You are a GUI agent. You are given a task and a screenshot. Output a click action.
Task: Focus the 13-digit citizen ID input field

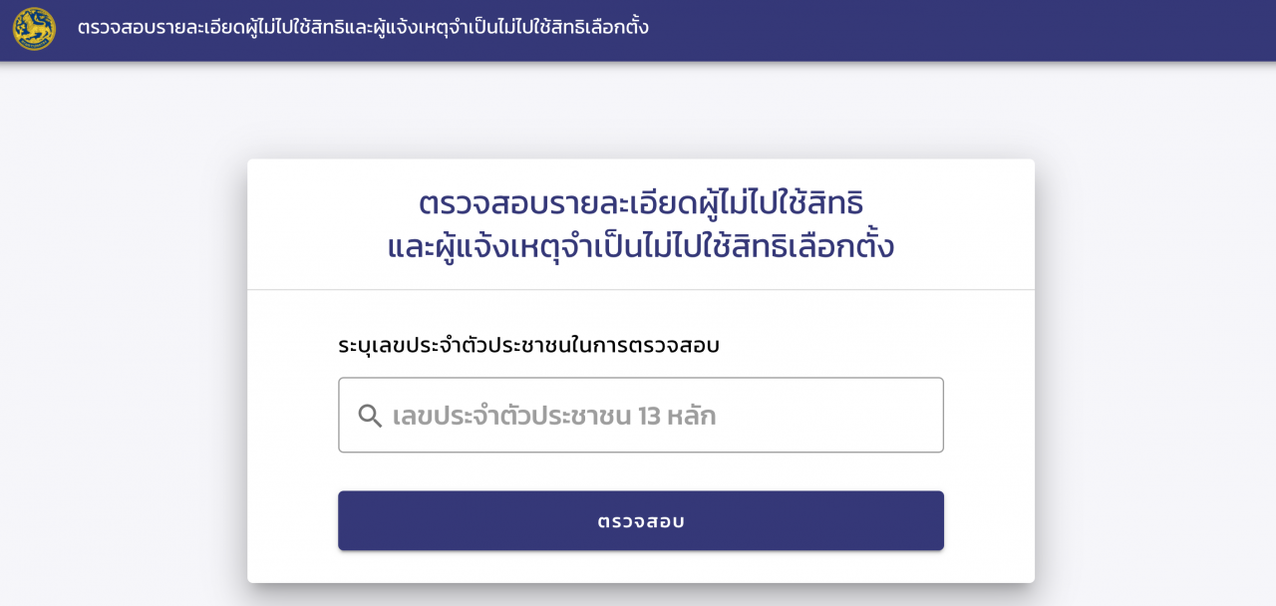click(640, 415)
